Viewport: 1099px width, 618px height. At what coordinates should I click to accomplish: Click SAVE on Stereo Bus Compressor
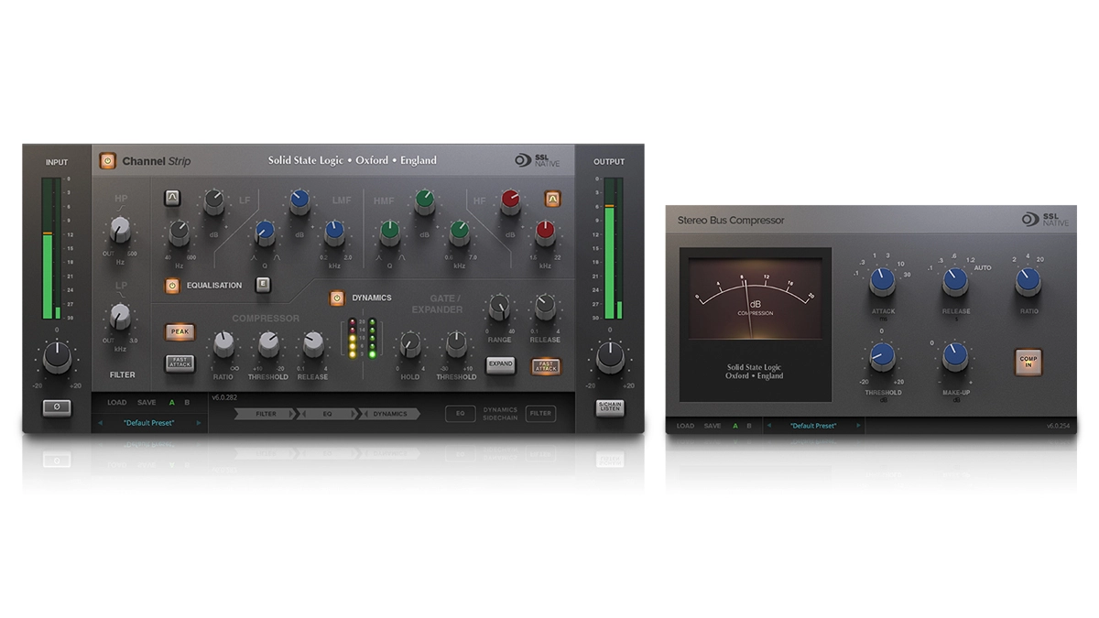coord(712,426)
